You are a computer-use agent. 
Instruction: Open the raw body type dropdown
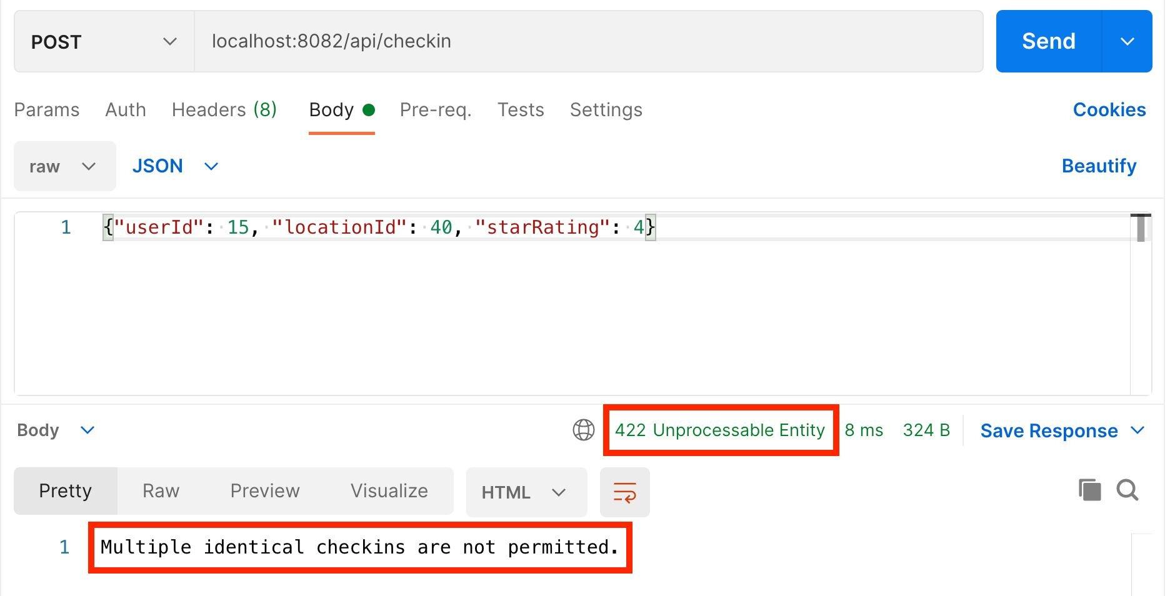pos(64,166)
